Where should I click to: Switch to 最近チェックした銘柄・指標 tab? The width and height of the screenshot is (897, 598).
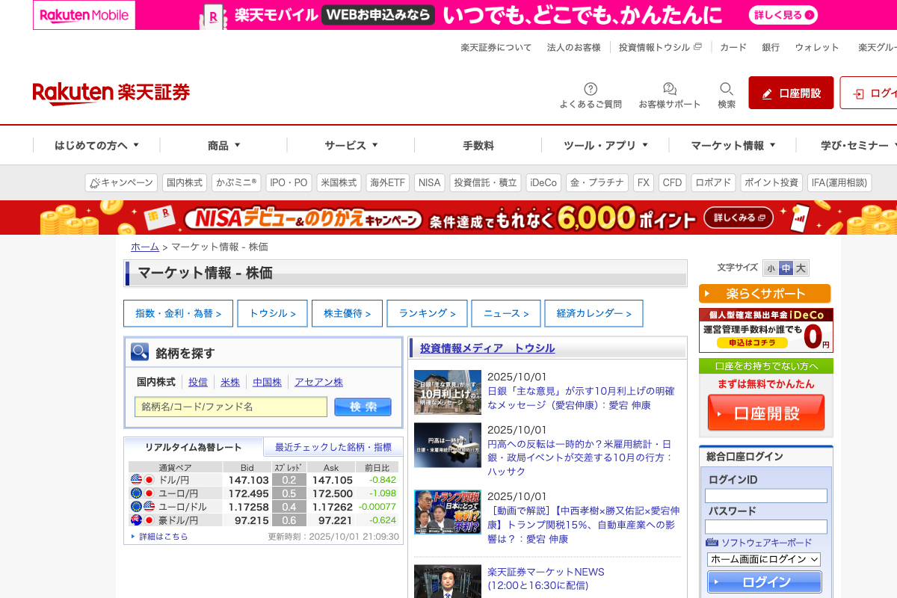click(333, 447)
